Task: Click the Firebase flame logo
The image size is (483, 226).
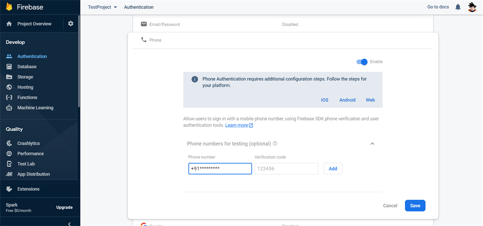Action: 9,7
